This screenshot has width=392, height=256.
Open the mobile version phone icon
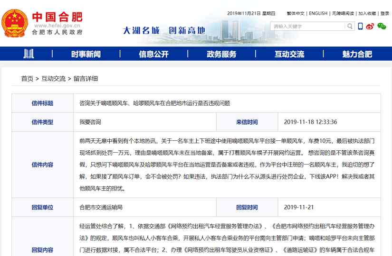(x=360, y=26)
